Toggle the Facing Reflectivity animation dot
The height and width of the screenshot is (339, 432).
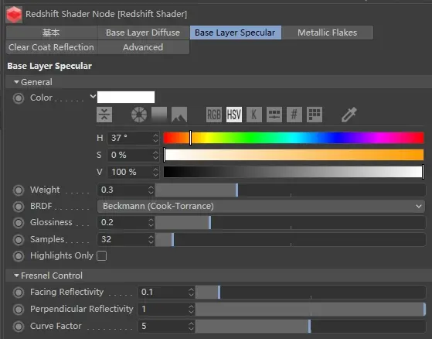(19, 293)
